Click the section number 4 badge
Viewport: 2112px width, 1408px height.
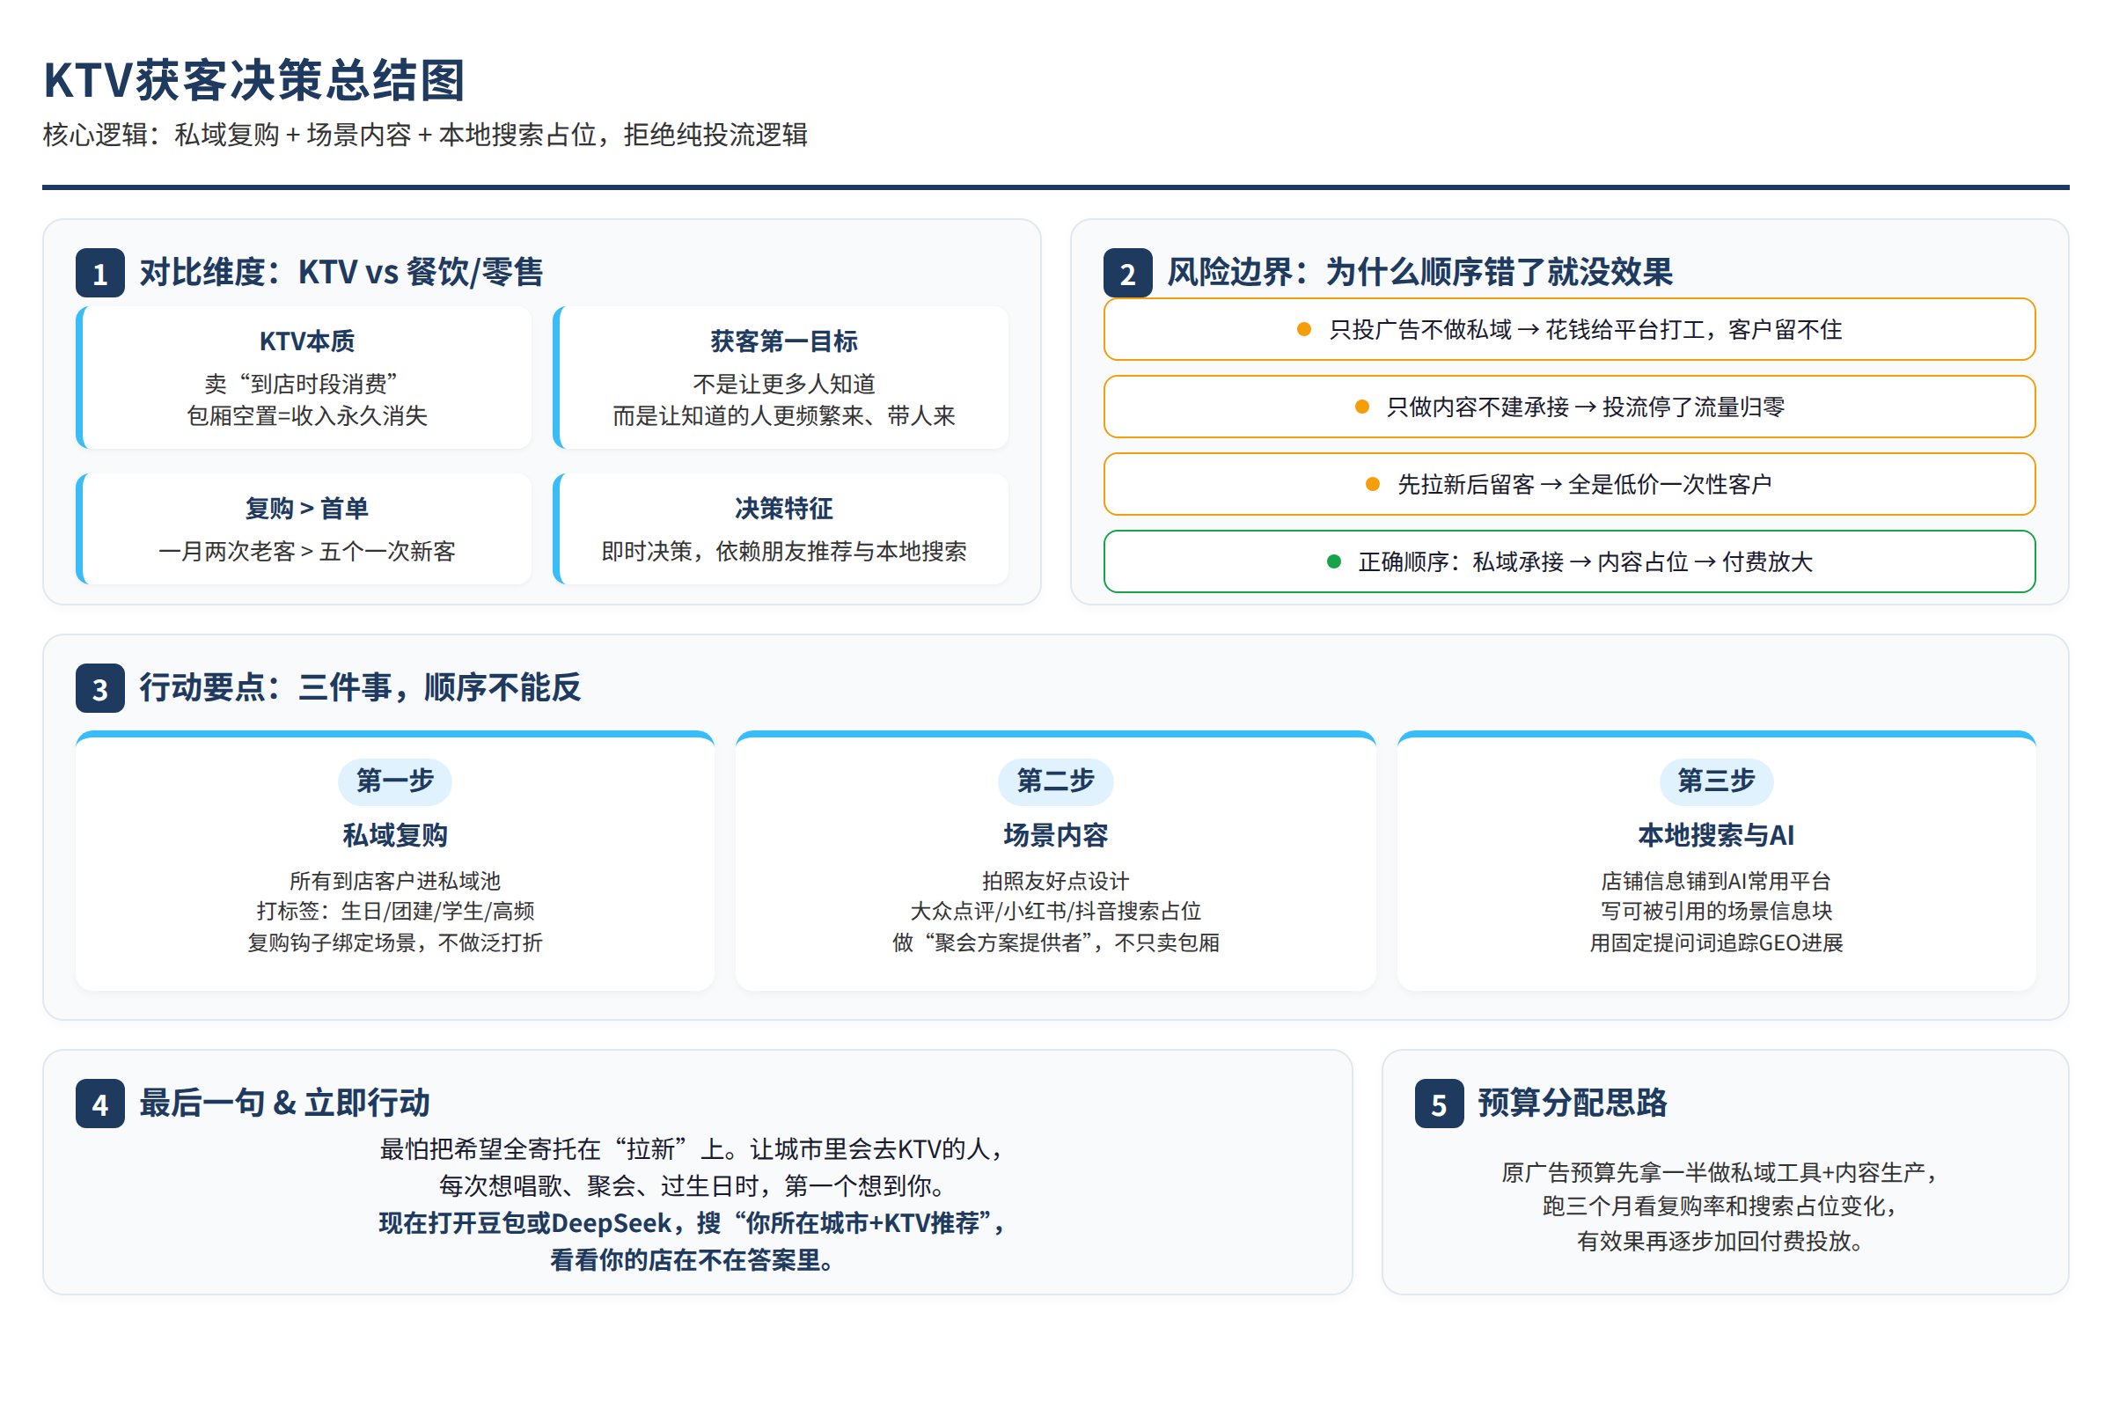coord(99,1104)
